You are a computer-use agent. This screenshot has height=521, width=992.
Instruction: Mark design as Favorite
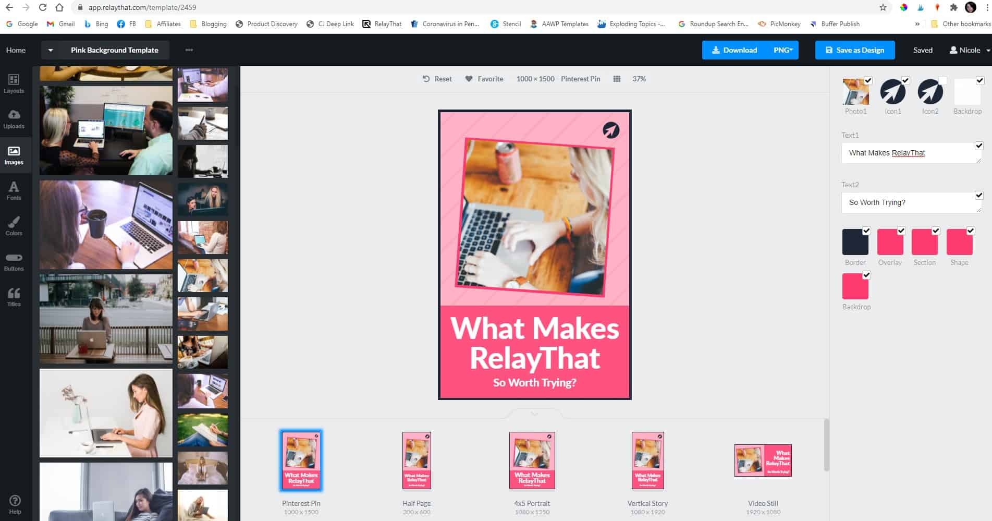click(484, 79)
